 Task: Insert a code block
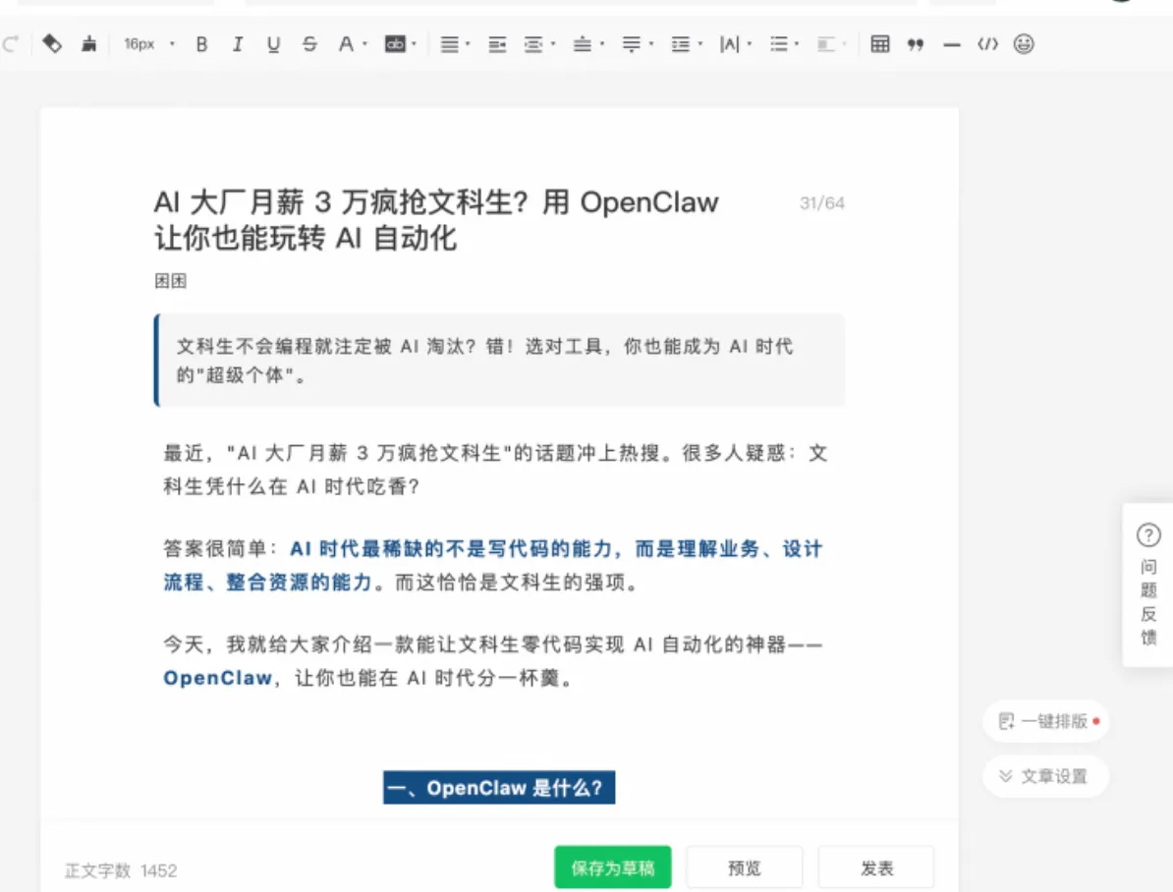click(987, 44)
